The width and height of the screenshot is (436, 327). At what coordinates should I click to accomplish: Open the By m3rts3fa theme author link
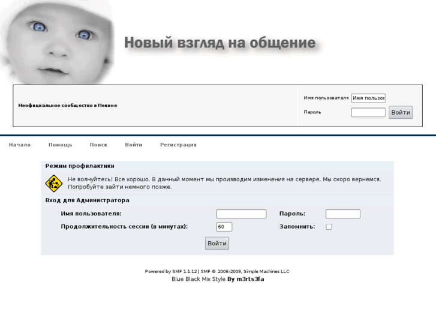tap(246, 279)
